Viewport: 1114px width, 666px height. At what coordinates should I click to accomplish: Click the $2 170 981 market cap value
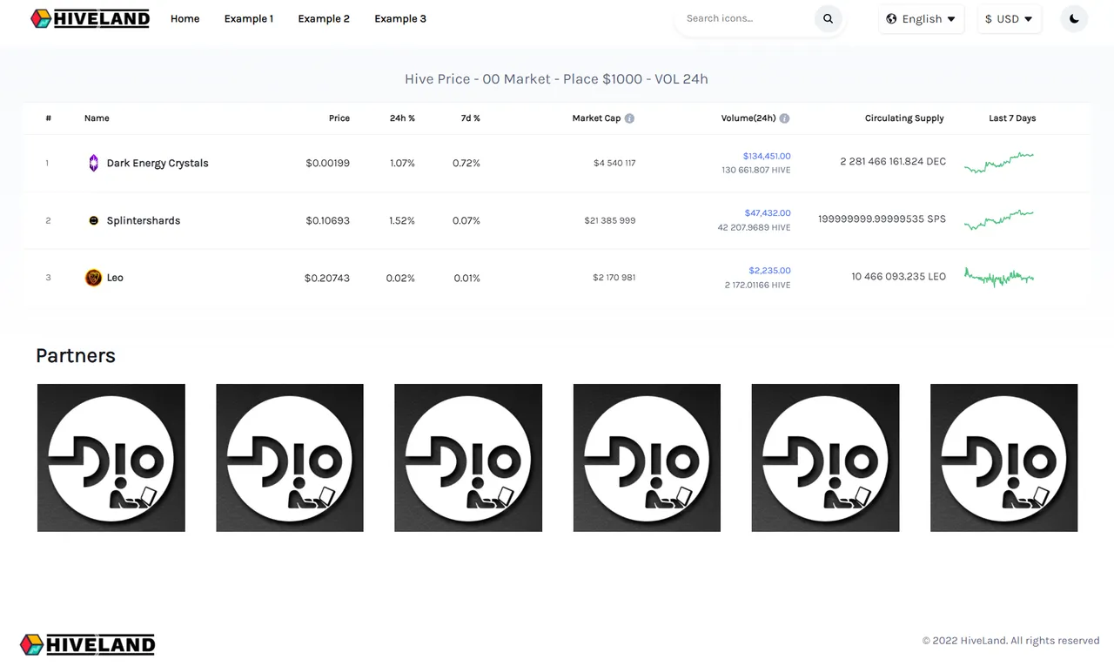pos(614,278)
